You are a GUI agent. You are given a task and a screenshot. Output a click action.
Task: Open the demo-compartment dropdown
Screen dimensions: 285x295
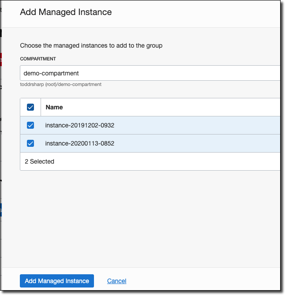coord(150,73)
